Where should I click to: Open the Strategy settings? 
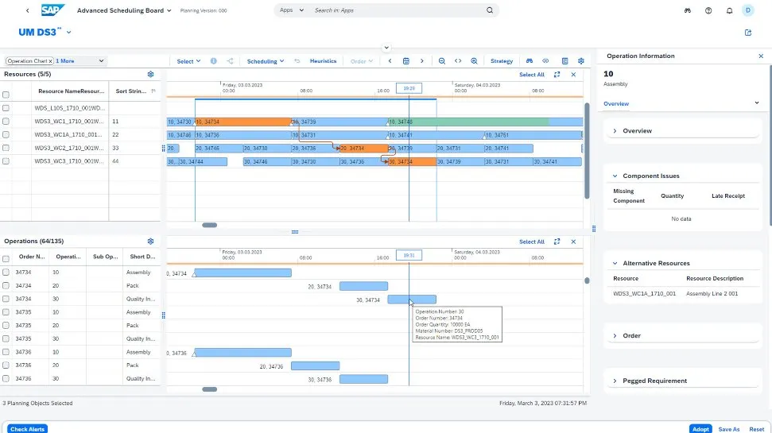(x=502, y=61)
